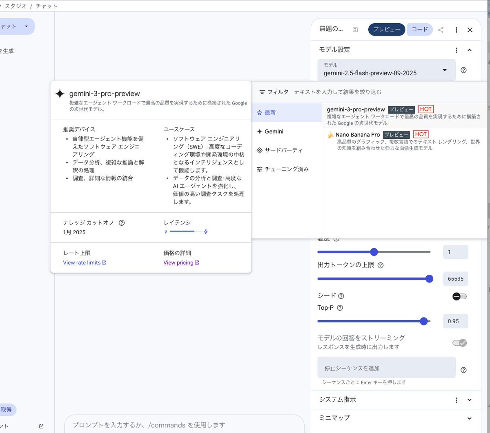Click the Gemini sparkle icon in info card
Screen dimensions: 490x433
click(x=60, y=94)
